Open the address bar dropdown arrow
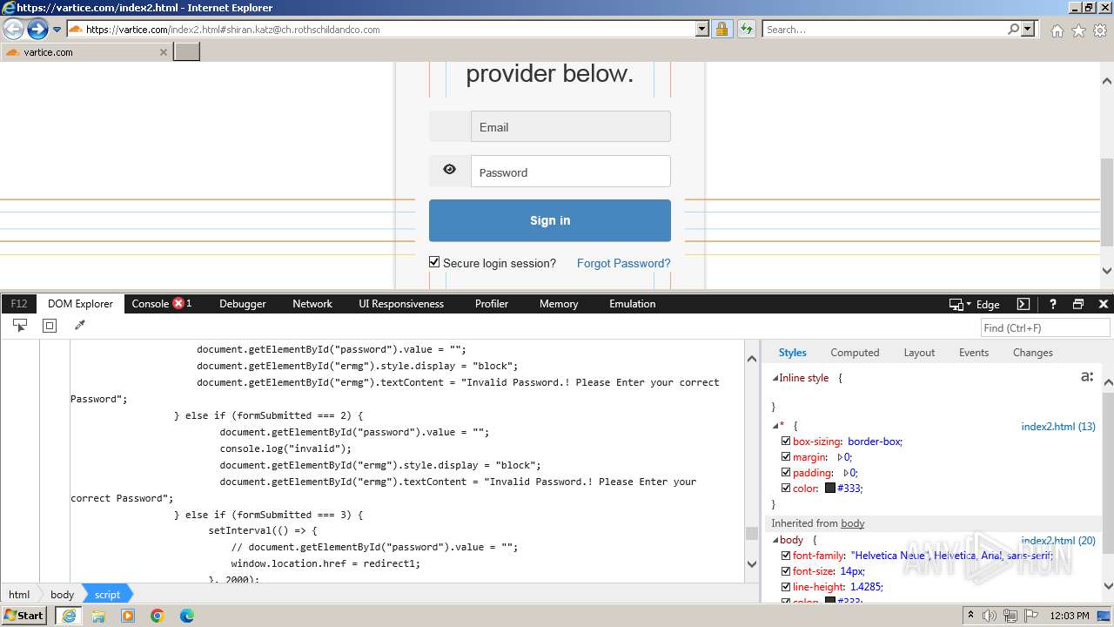The width and height of the screenshot is (1114, 627). click(702, 29)
